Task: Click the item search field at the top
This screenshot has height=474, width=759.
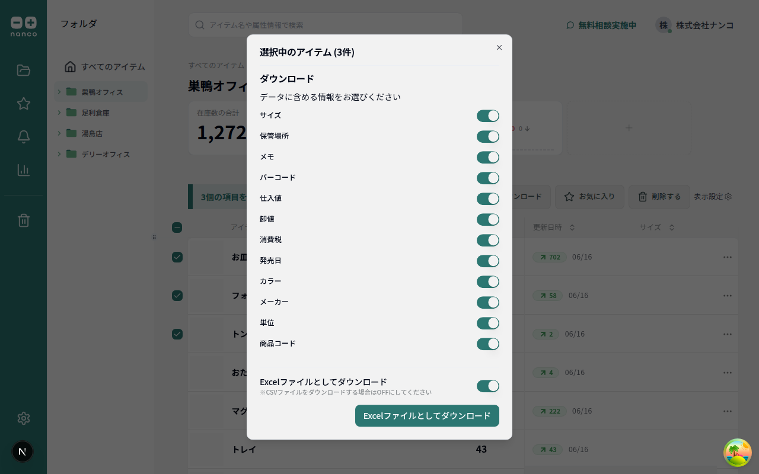Action: click(325, 25)
